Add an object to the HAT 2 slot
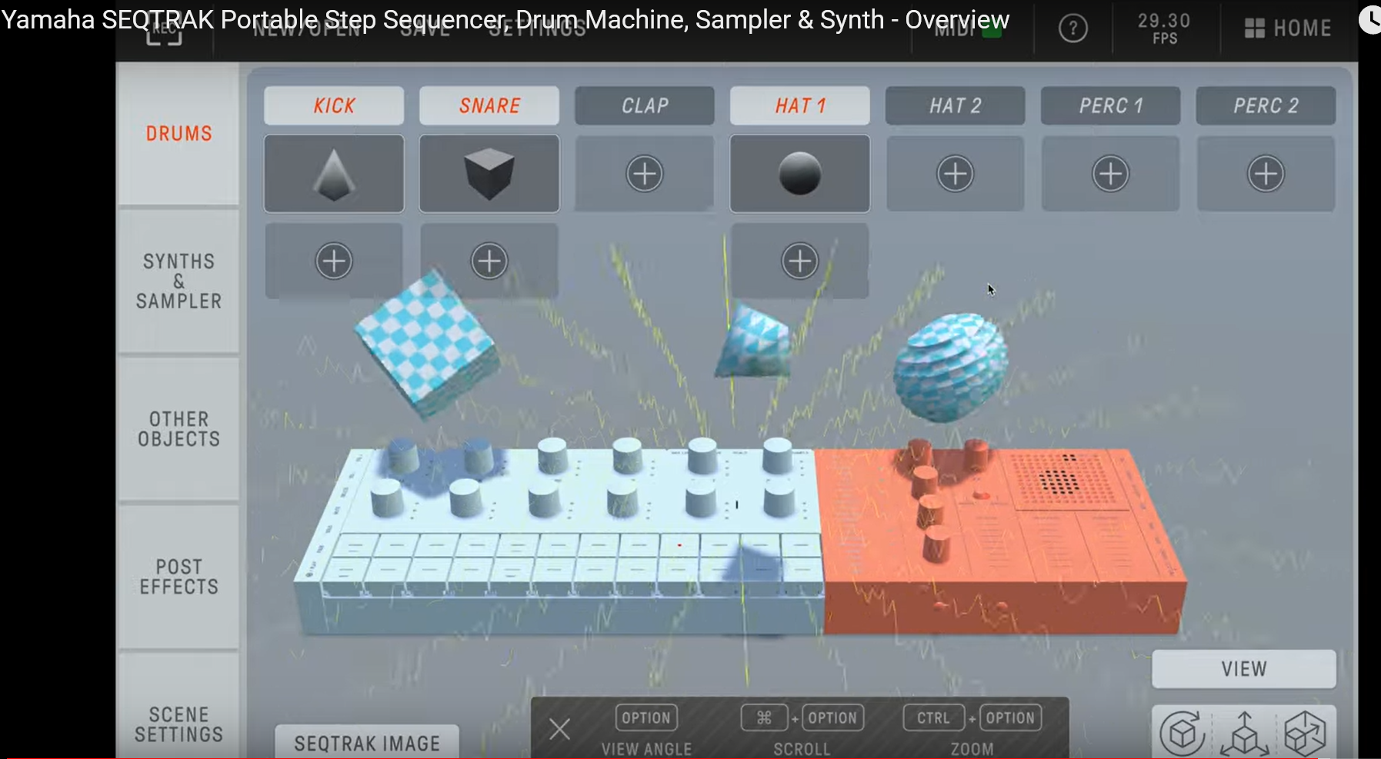The width and height of the screenshot is (1381, 759). click(x=956, y=174)
